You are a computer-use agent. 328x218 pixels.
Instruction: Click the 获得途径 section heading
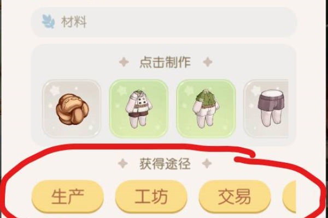click(165, 163)
